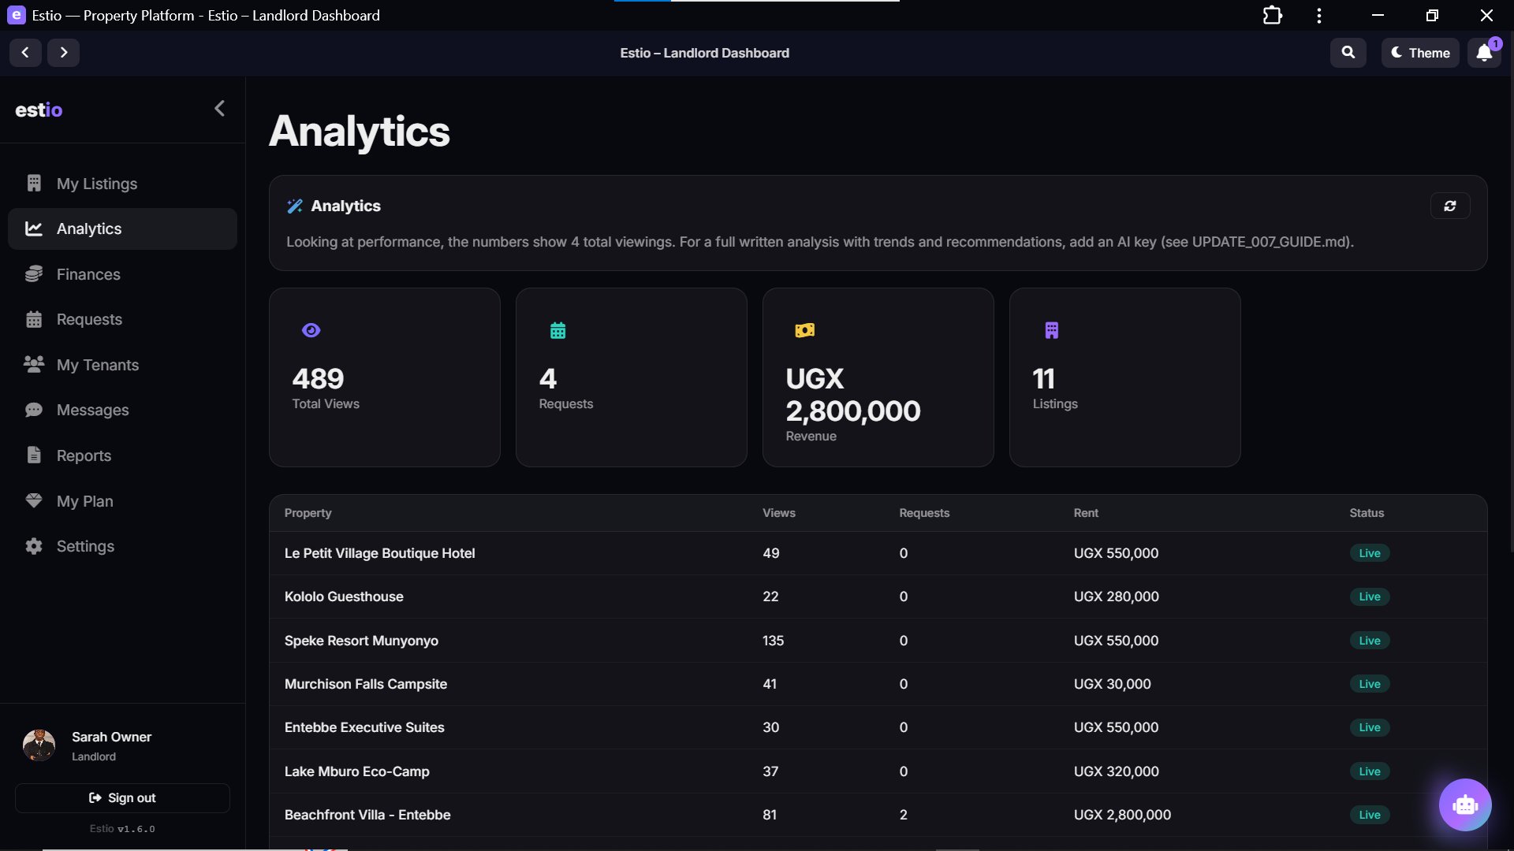
Task: Click the Reports document icon
Action: point(33,455)
